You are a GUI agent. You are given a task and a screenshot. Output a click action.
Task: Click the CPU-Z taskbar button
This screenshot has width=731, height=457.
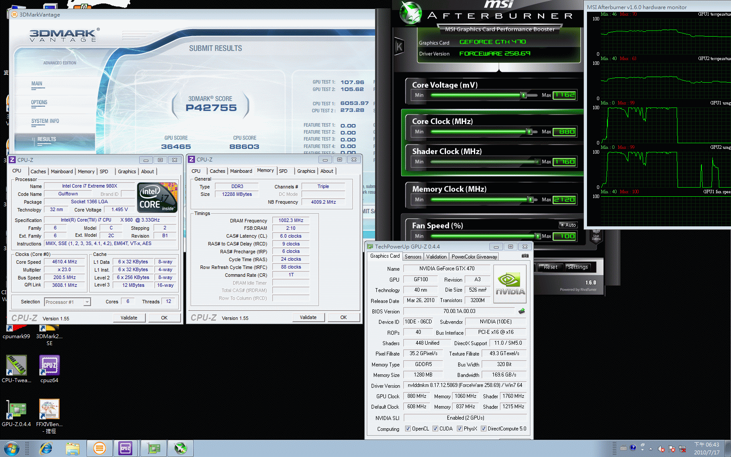tap(125, 448)
